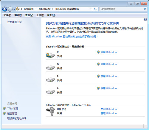The image size is (149, 130).
Task: Enable BitLocker on drive D:
Action: pyautogui.click(x=109, y=64)
